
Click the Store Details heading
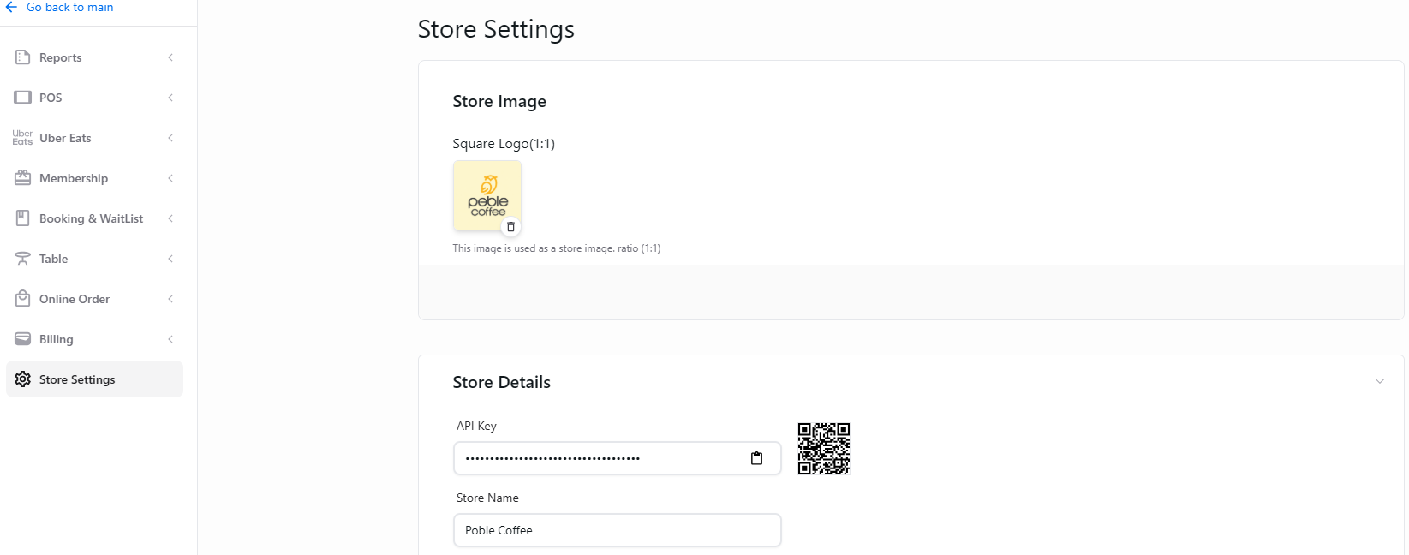[501, 382]
